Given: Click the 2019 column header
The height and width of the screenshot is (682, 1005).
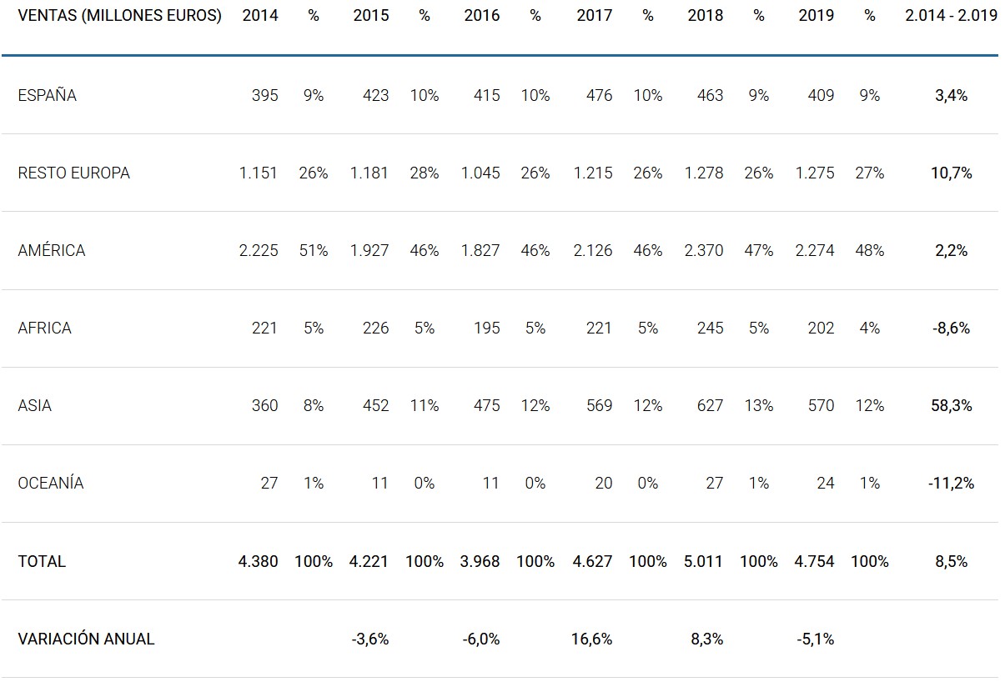Looking at the screenshot, I should 817,16.
